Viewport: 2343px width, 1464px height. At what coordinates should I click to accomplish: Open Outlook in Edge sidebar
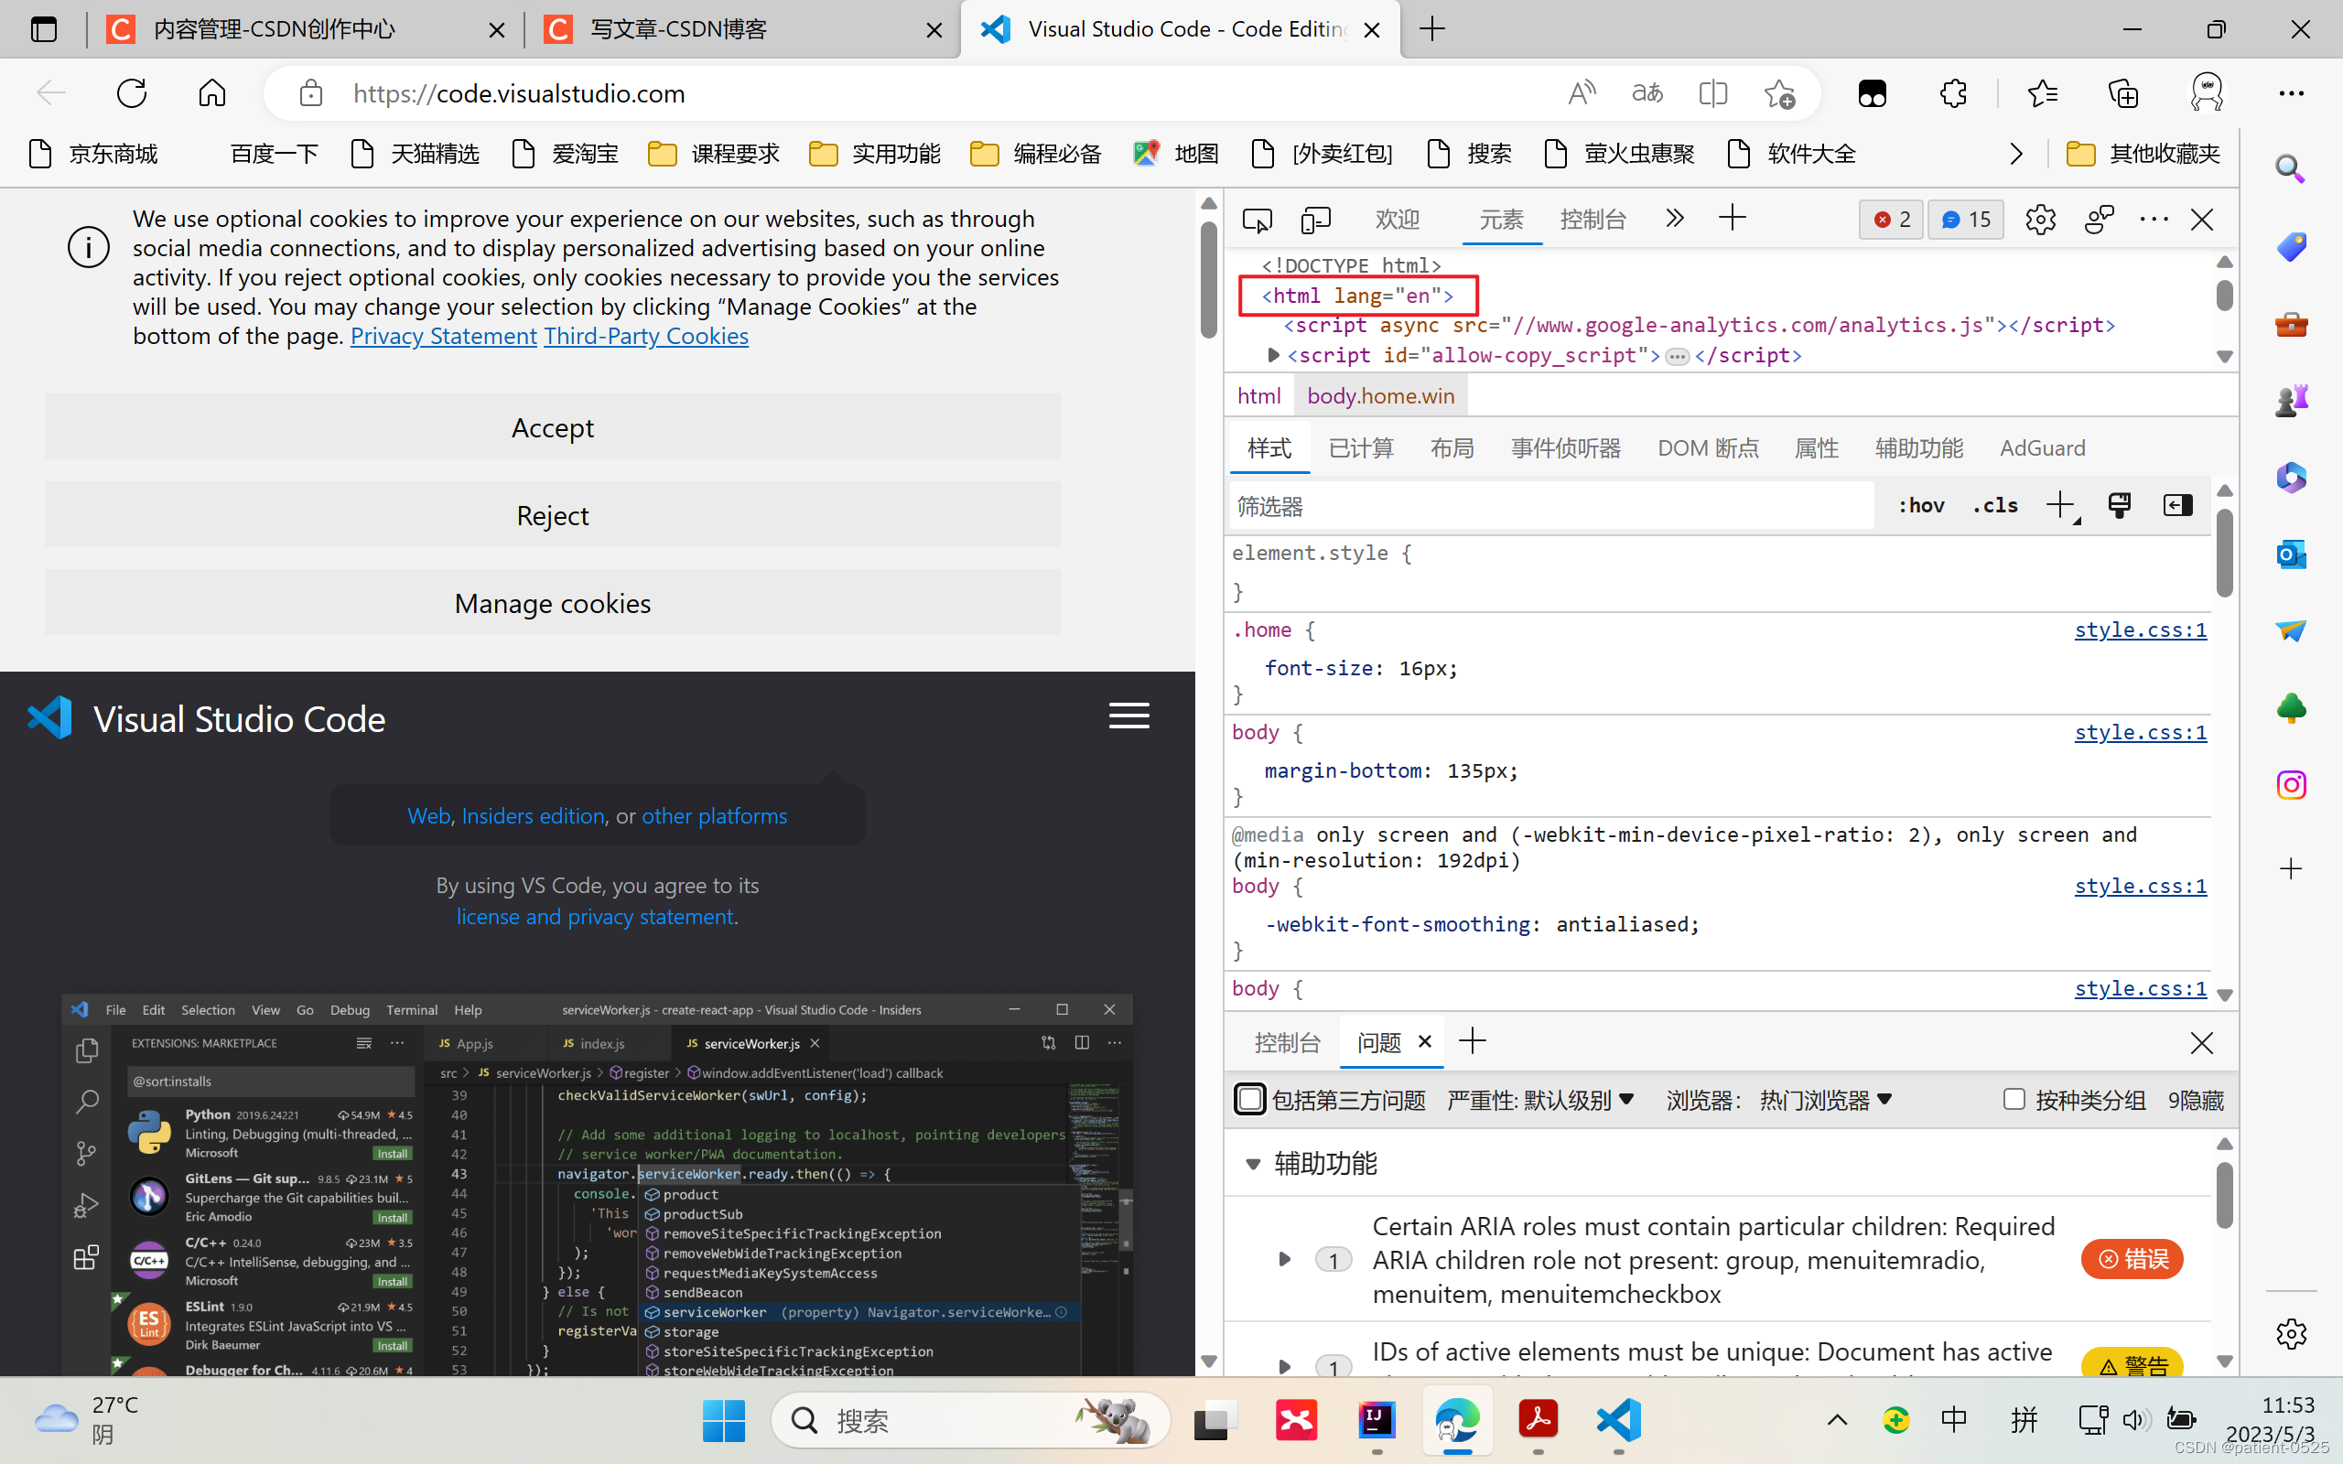click(2291, 554)
